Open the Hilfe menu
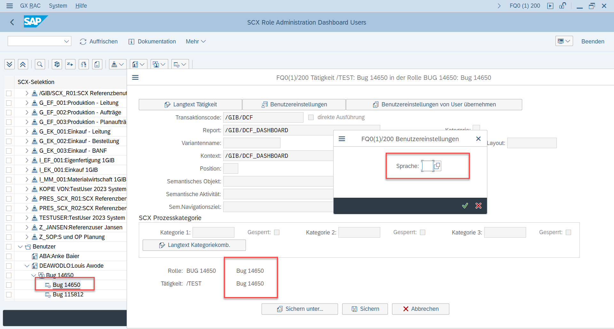Image resolution: width=614 pixels, height=329 pixels. [81, 6]
